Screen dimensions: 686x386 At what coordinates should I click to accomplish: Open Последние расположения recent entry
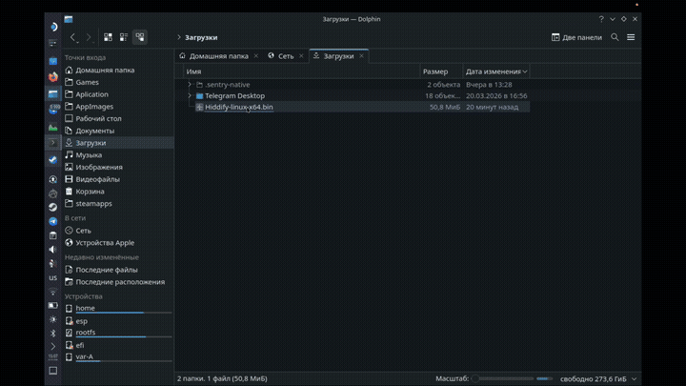click(118, 282)
